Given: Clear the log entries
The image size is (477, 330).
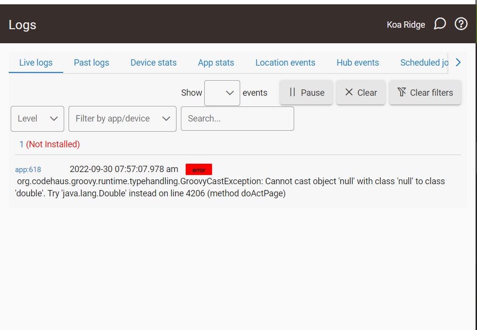Looking at the screenshot, I should (361, 92).
